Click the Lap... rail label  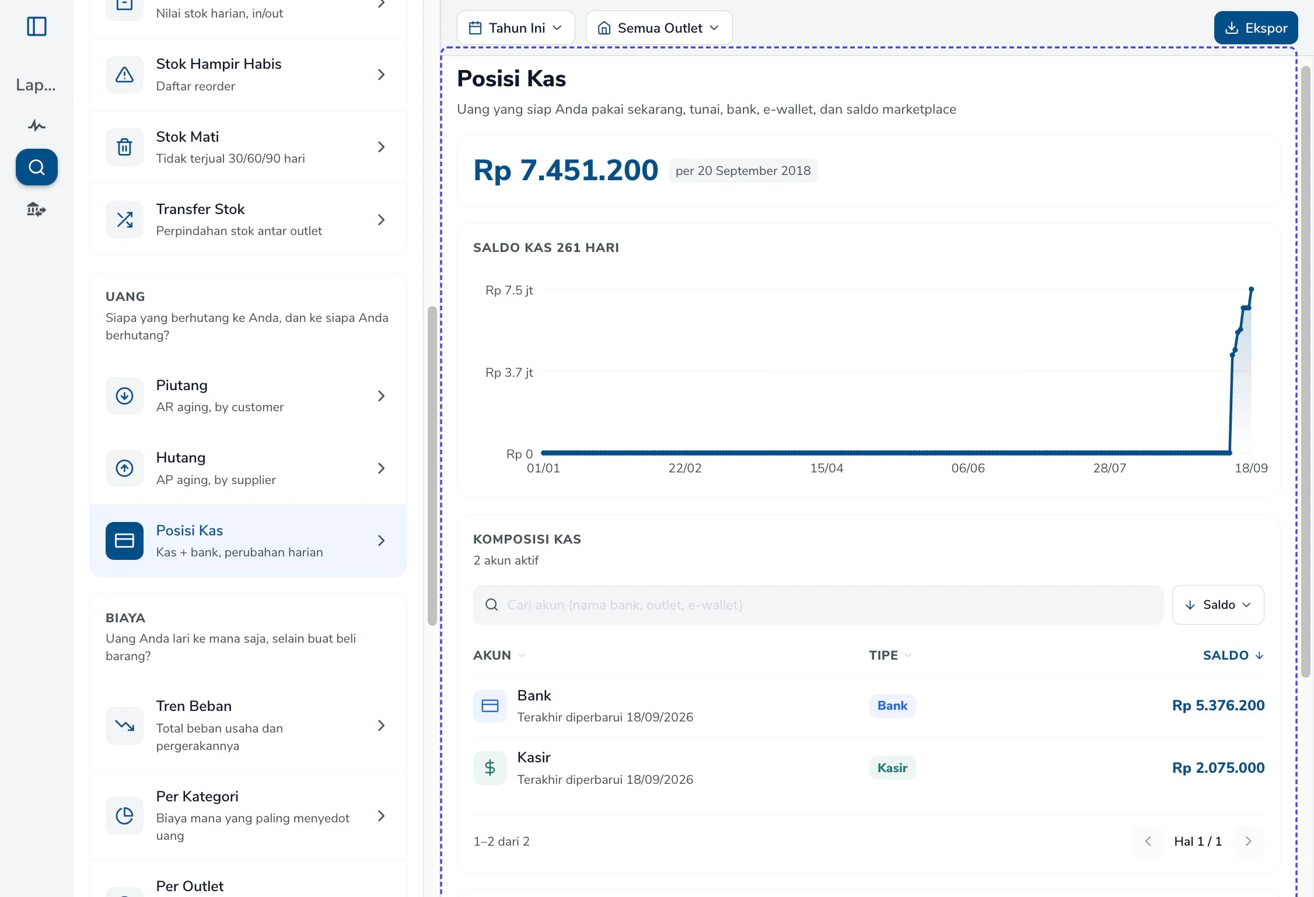[x=36, y=85]
